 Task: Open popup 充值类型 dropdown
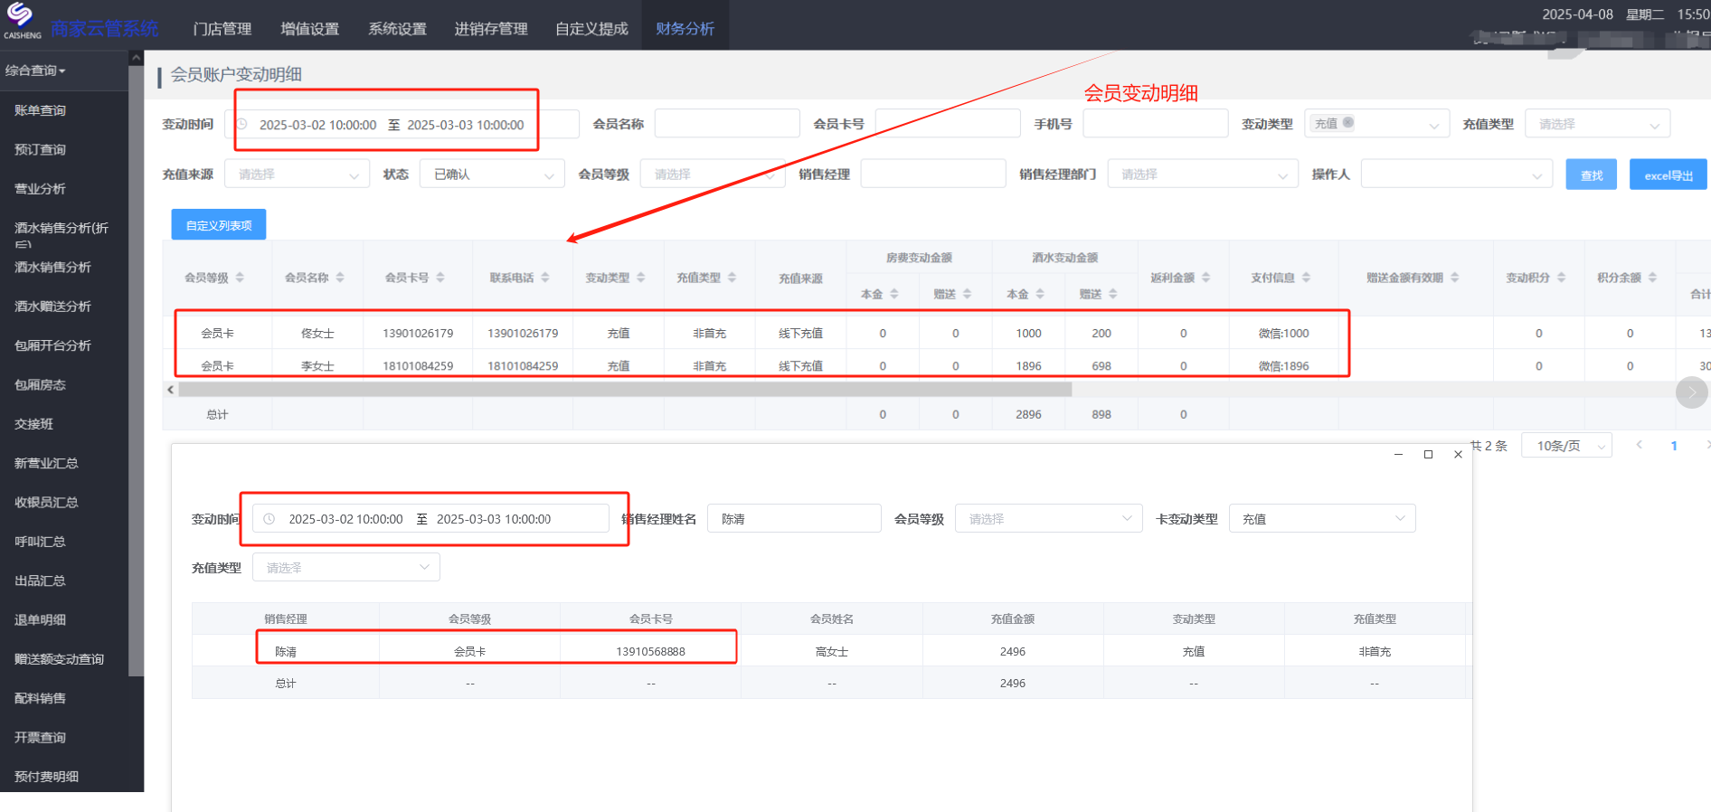[x=346, y=567]
